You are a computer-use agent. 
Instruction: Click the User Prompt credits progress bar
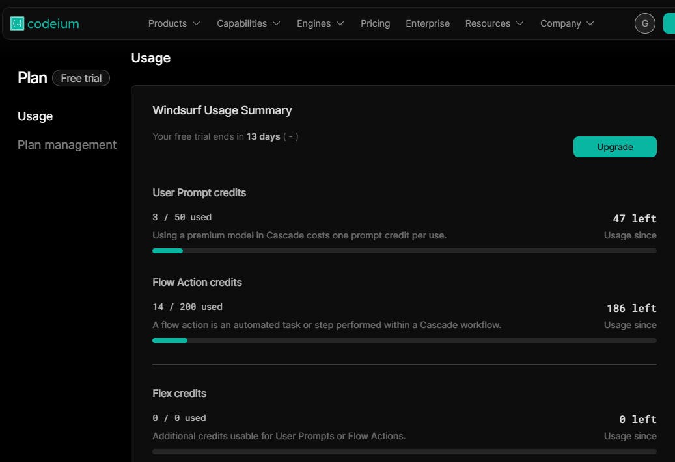pyautogui.click(x=404, y=251)
